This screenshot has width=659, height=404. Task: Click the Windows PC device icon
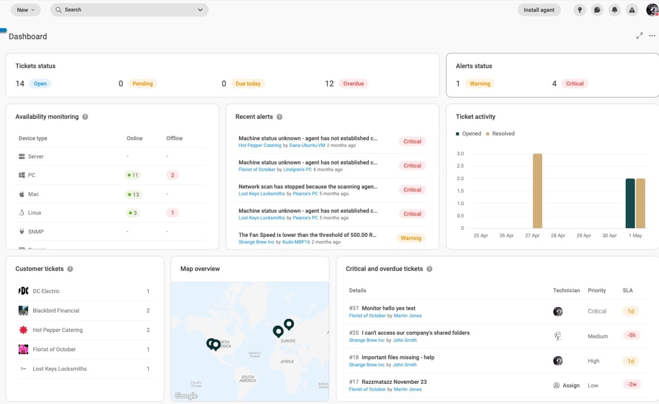coord(22,175)
